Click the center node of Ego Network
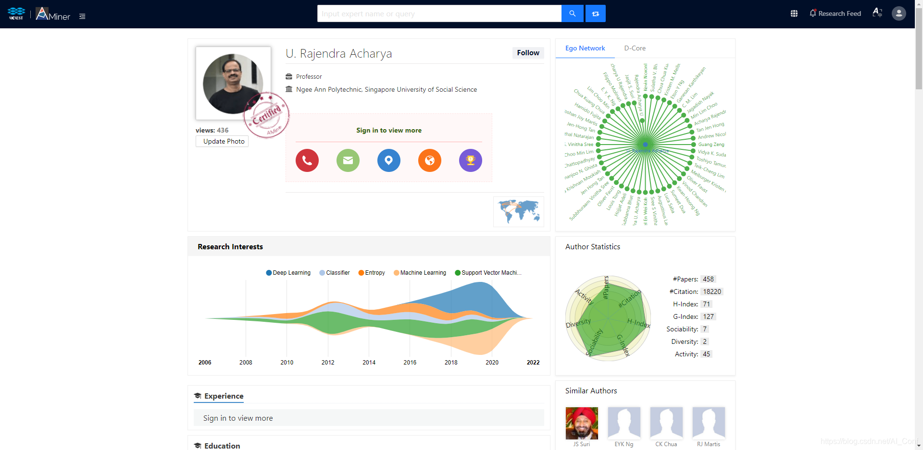923x450 pixels. pos(645,145)
